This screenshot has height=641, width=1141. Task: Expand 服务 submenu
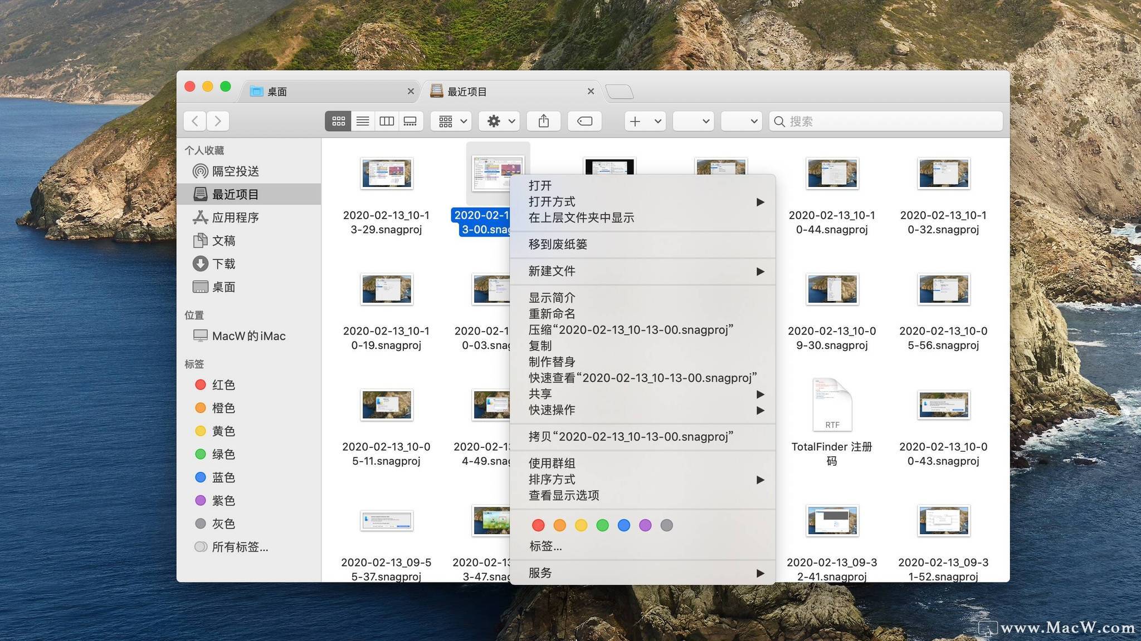point(642,573)
